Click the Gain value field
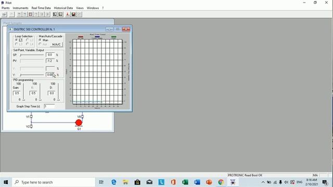333x187 pixels. pos(17,93)
